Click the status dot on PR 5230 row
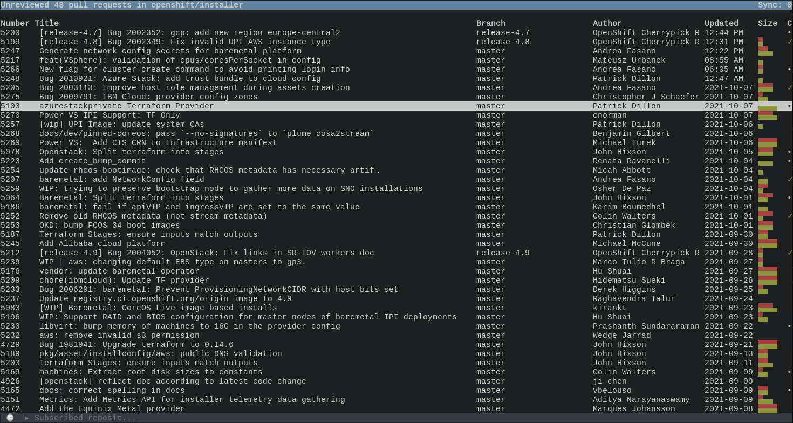The height and width of the screenshot is (423, 793). pyautogui.click(x=790, y=326)
